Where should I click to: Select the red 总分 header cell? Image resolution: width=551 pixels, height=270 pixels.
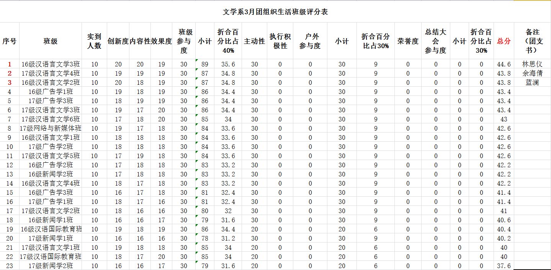click(x=504, y=41)
